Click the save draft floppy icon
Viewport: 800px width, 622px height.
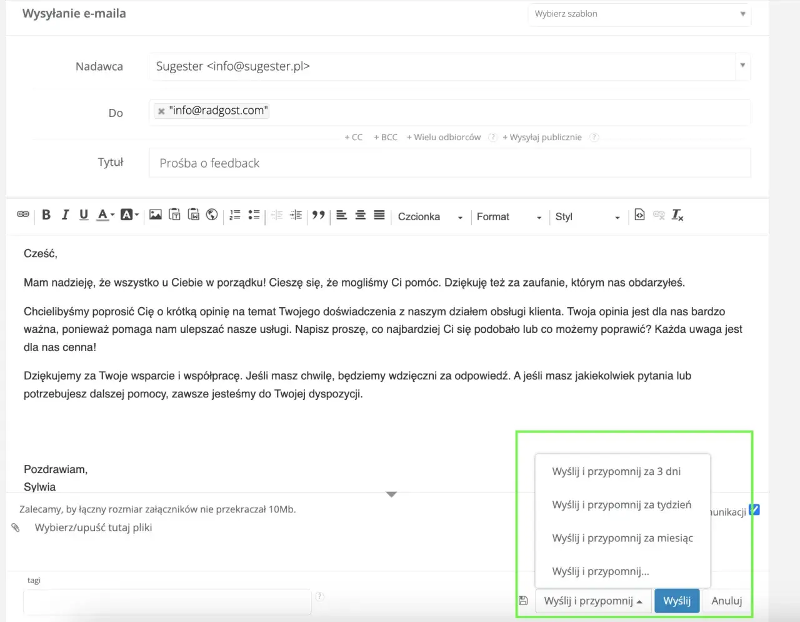pyautogui.click(x=524, y=601)
